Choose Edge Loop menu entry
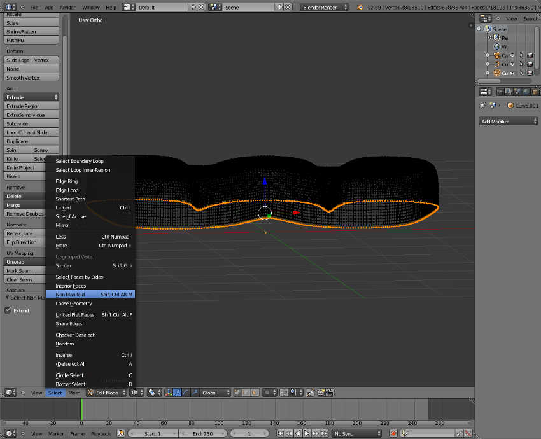This screenshot has height=439, width=541. point(90,190)
